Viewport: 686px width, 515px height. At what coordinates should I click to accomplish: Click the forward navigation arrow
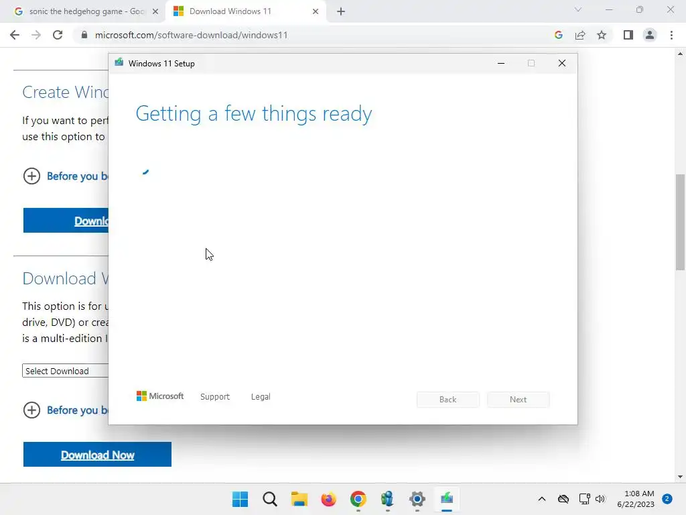coord(36,35)
